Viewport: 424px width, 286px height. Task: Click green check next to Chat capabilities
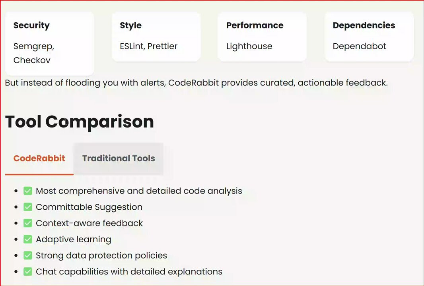(x=27, y=272)
